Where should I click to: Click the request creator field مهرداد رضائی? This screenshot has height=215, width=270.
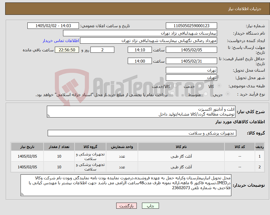(148, 41)
